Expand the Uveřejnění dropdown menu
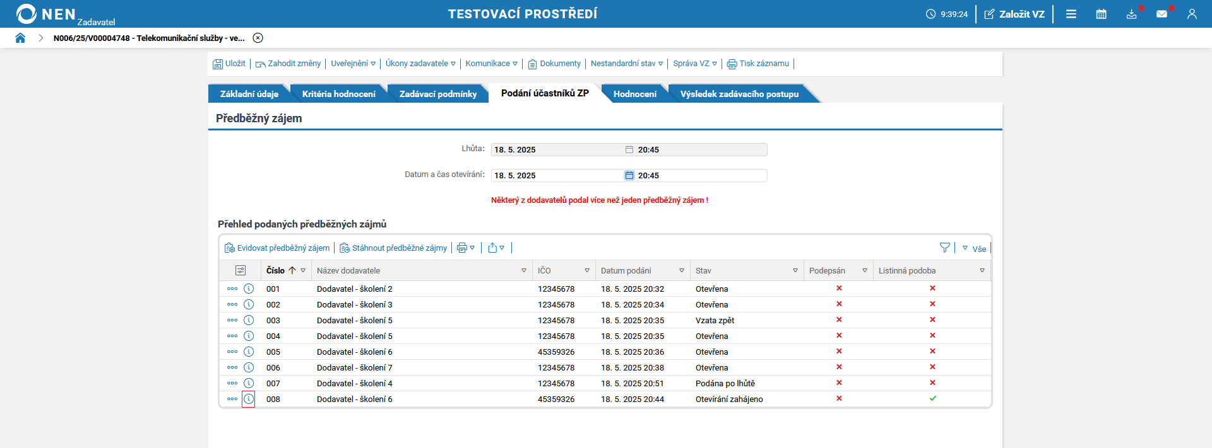 coord(353,64)
